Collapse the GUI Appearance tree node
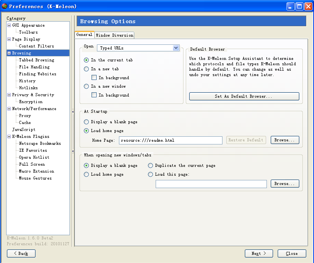 [9, 25]
